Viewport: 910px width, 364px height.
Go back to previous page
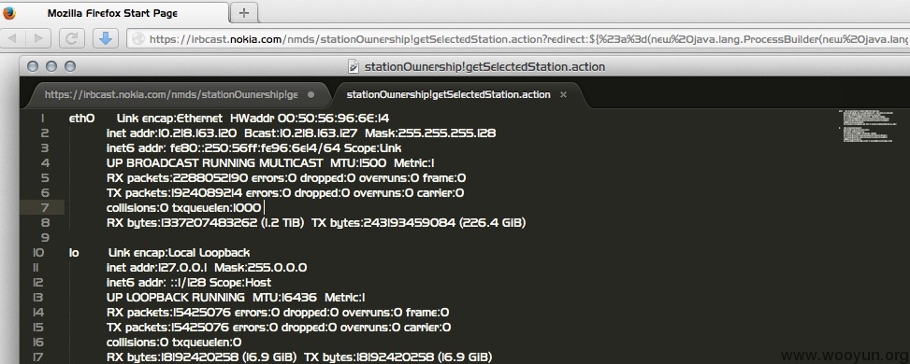pyautogui.click(x=13, y=39)
